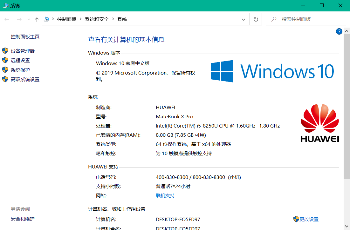
Task: Click scrollbar down arrow
Action: [x=347, y=227]
